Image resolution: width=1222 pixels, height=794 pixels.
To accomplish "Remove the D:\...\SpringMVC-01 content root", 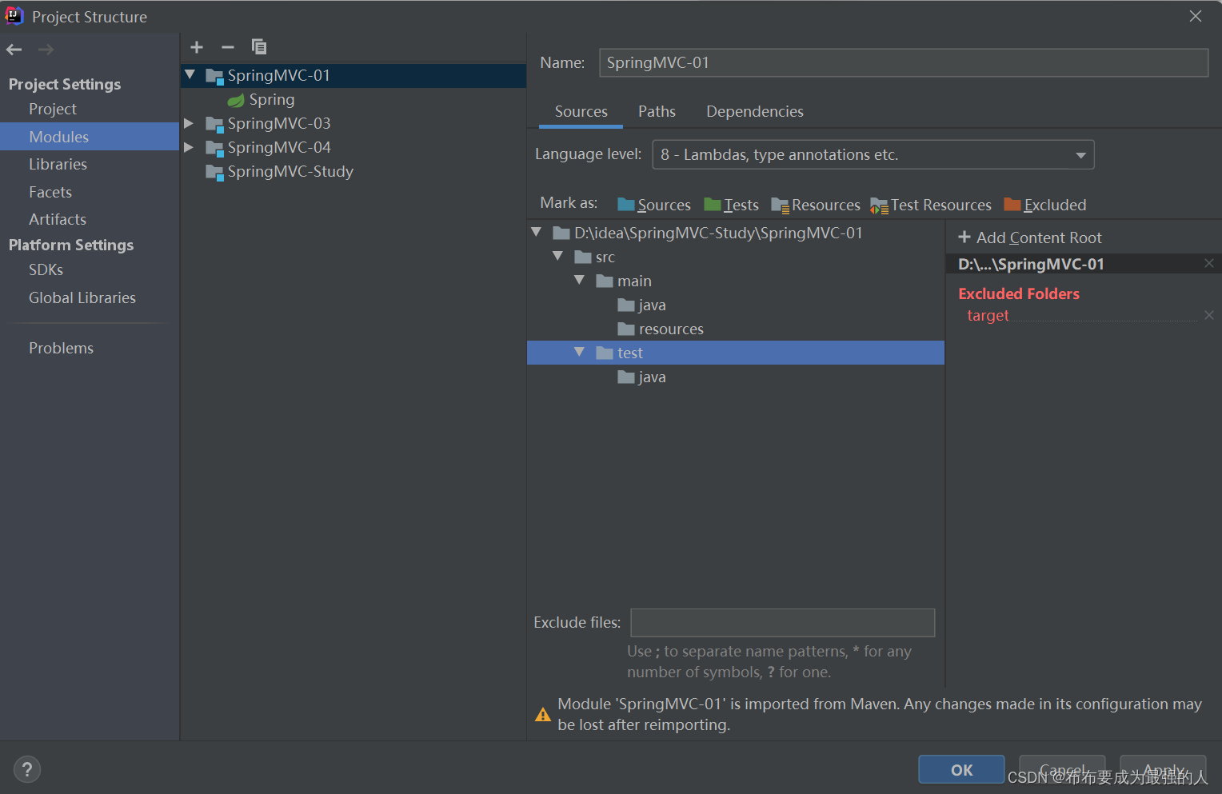I will click(x=1209, y=263).
